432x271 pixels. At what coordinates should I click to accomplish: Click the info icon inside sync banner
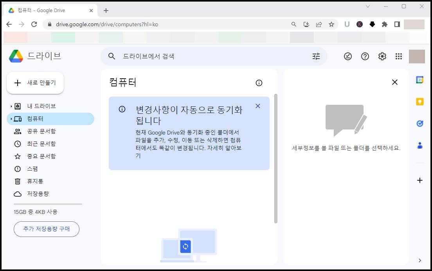(x=122, y=109)
